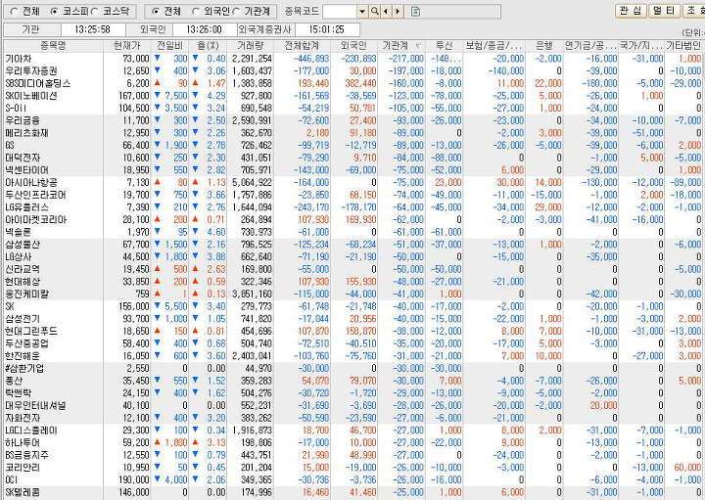Image resolution: width=705 pixels, height=500 pixels.
Task: Select the 대우인터내셔널 stock row name
Action: (36, 405)
